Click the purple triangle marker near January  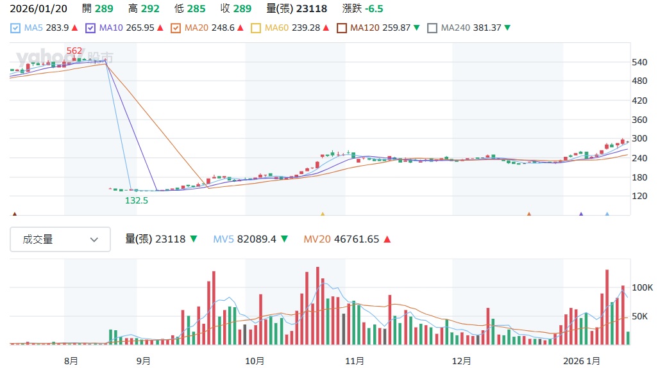pos(581,215)
